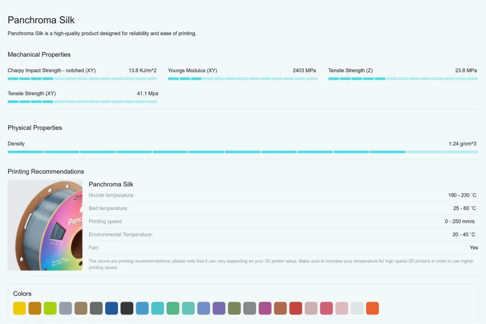Screen dimensions: 486x324
Task: Pick the lime green color swatch
Action: (x=50, y=308)
